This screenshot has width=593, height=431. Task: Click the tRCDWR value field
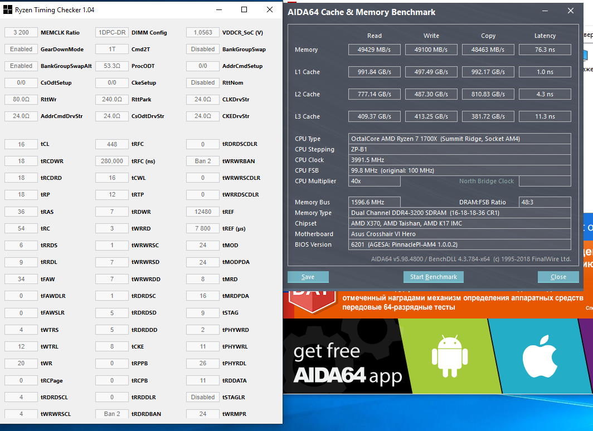[21, 161]
